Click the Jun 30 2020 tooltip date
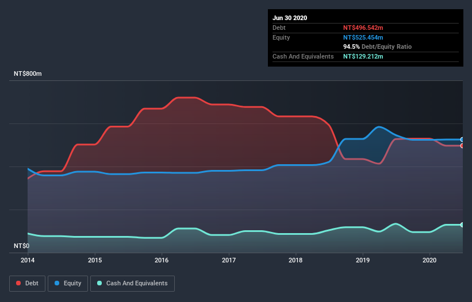 click(290, 18)
